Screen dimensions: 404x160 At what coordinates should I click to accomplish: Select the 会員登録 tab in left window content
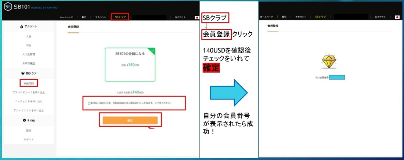click(x=73, y=27)
